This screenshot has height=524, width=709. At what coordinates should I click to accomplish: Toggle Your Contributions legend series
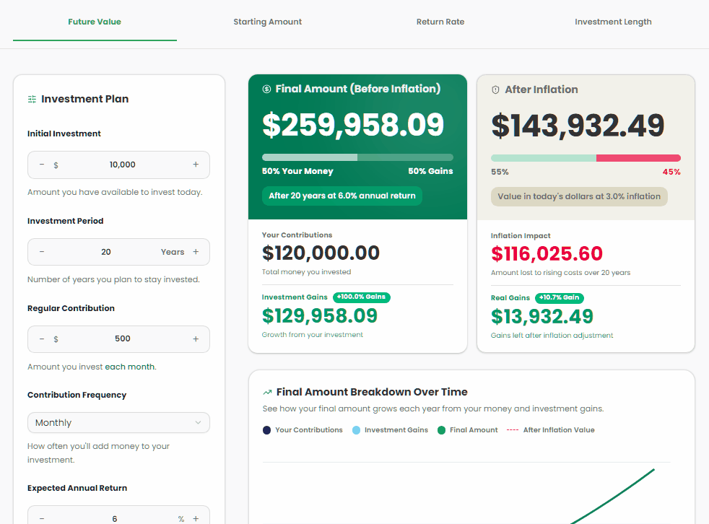click(x=303, y=430)
